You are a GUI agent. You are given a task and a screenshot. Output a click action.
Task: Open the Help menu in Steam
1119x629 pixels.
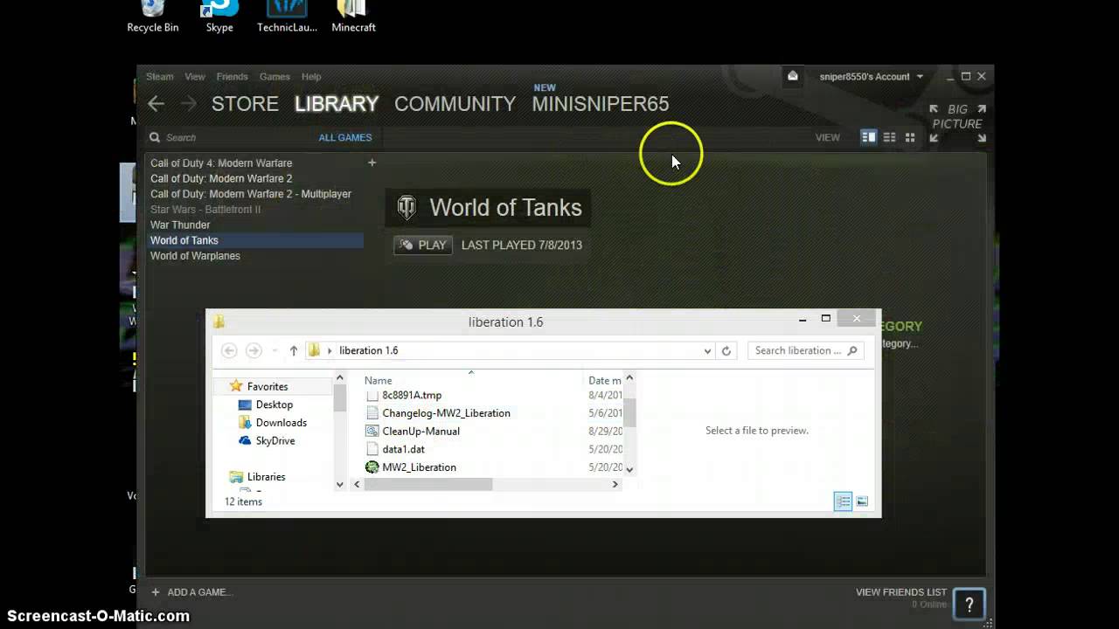(x=311, y=76)
